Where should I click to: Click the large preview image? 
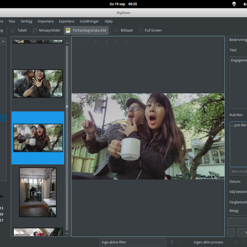tap(148, 136)
